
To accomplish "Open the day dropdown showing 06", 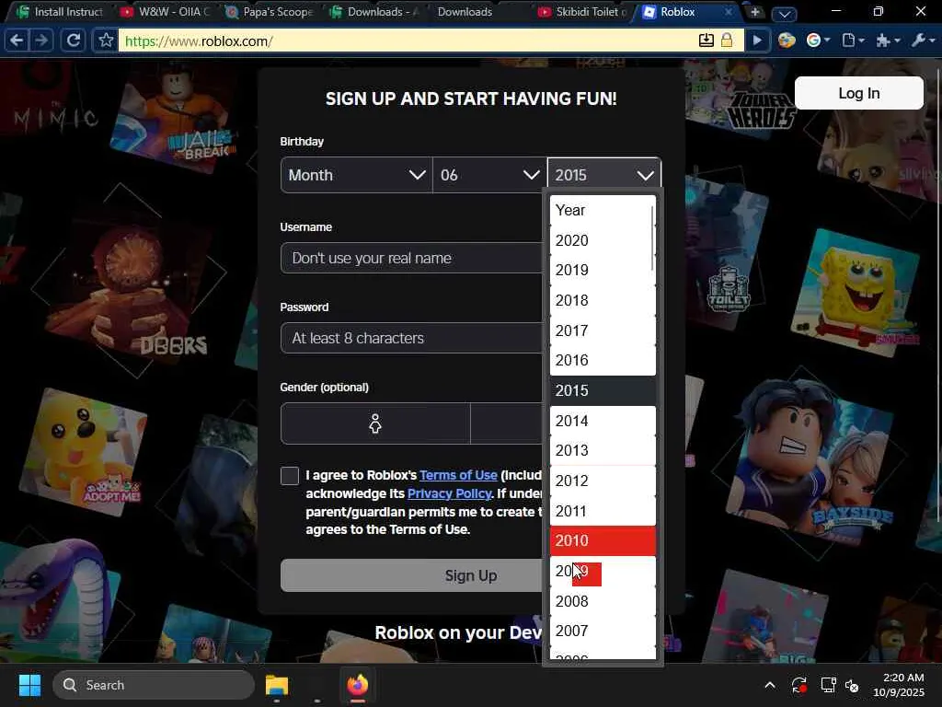I will 489,175.
